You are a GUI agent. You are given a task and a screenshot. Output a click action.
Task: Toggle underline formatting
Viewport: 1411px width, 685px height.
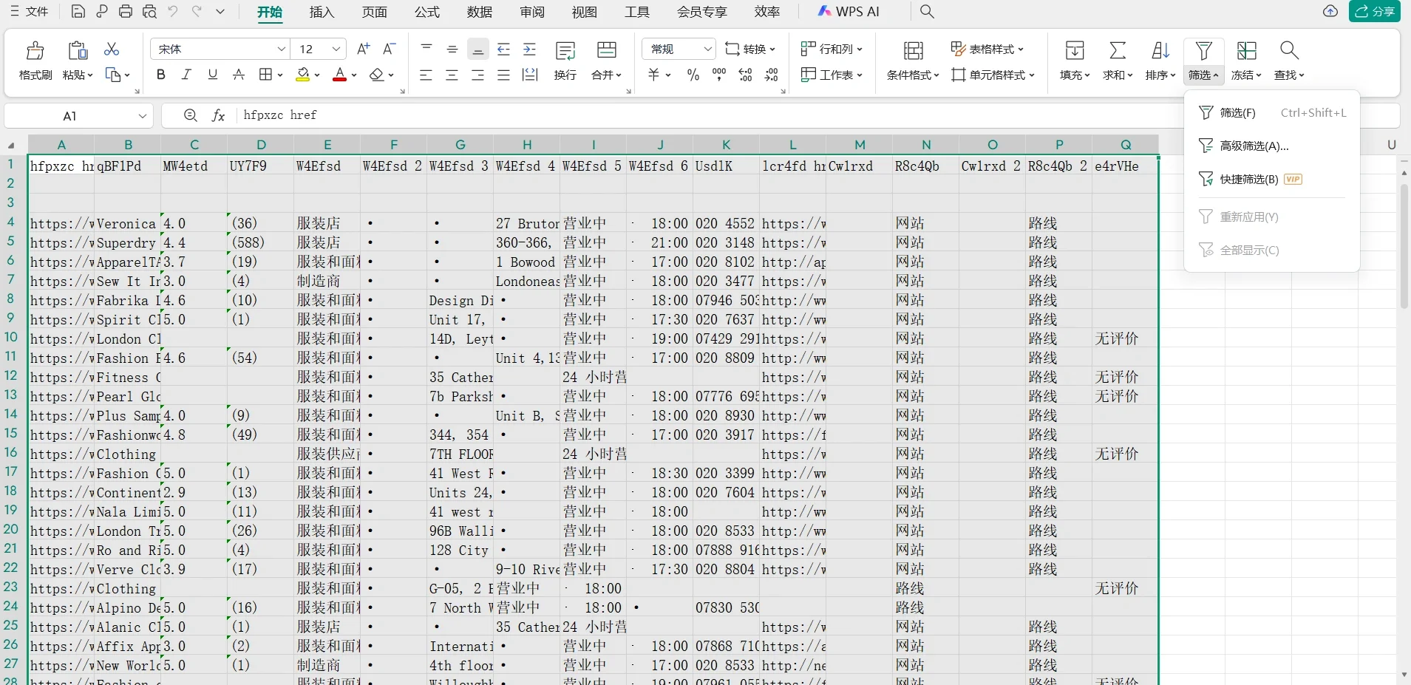[x=211, y=74]
